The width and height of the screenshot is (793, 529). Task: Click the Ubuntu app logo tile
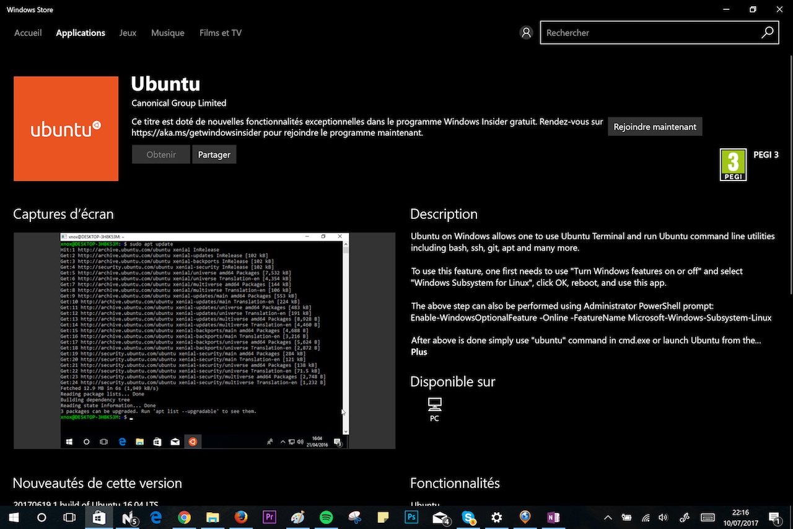66,129
